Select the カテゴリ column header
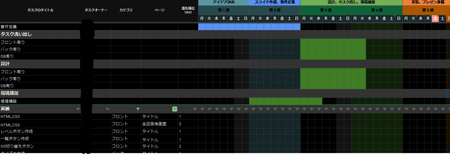 pyautogui.click(x=126, y=10)
